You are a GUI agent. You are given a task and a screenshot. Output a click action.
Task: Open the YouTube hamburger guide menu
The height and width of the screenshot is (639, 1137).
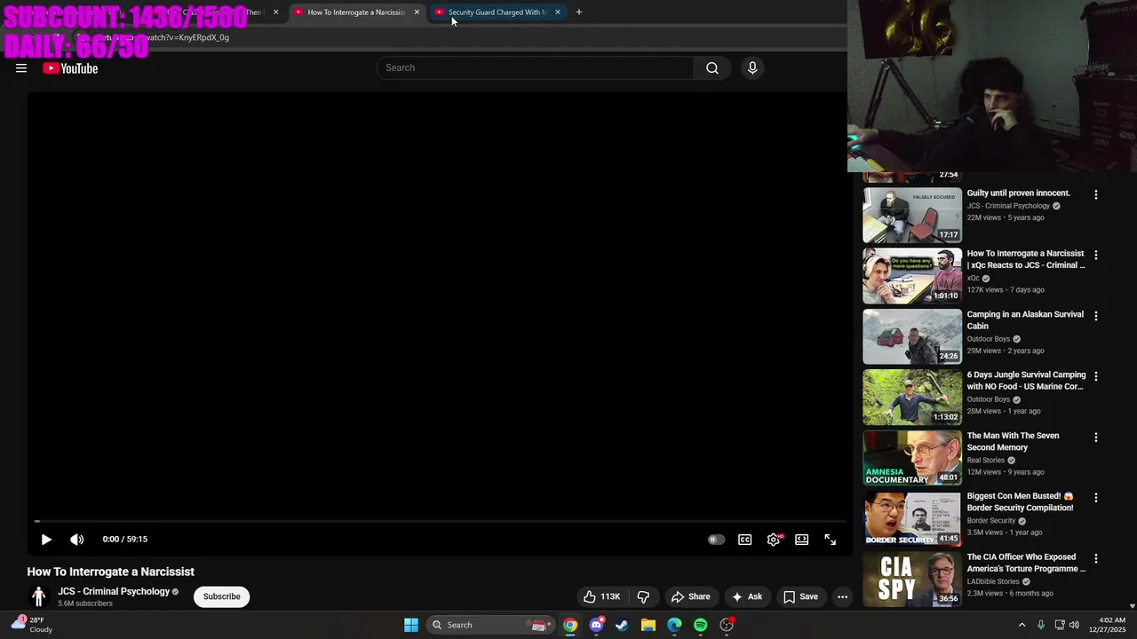[21, 68]
